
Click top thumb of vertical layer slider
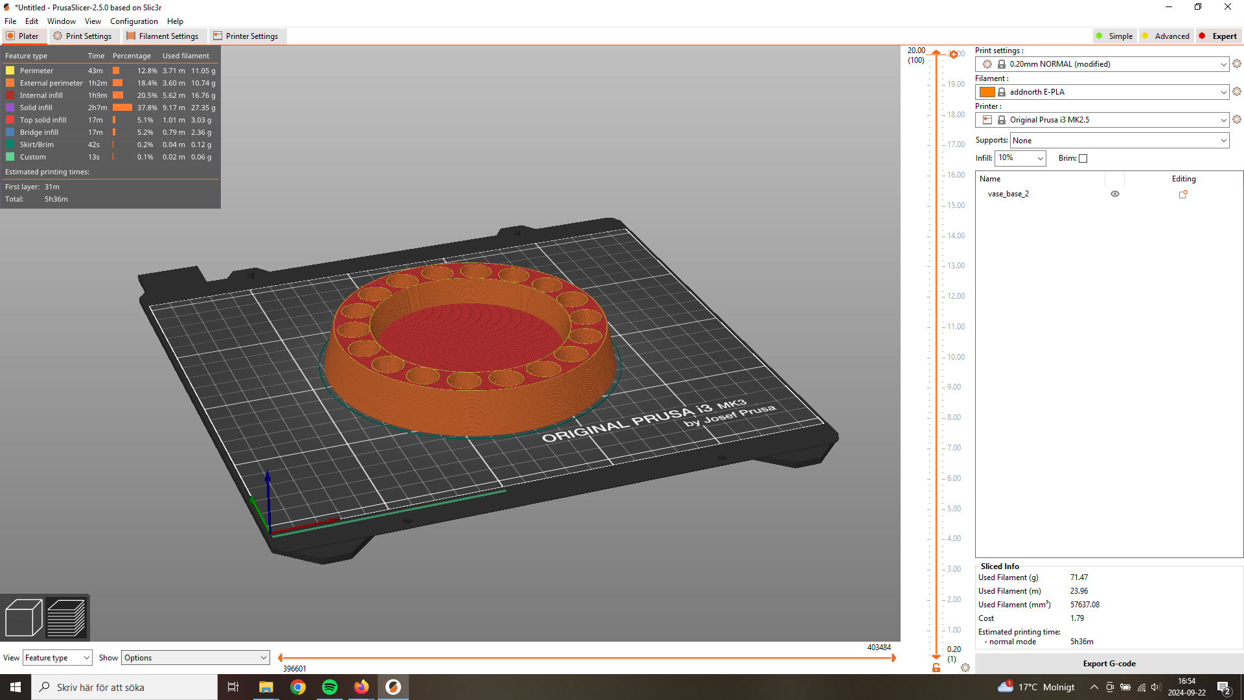click(x=936, y=53)
